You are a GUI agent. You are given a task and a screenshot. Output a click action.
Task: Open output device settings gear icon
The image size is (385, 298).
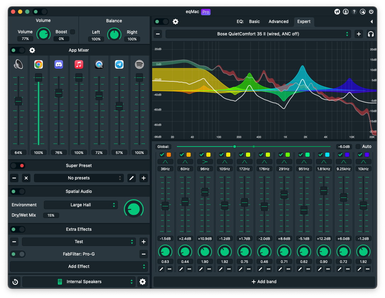pyautogui.click(x=142, y=281)
